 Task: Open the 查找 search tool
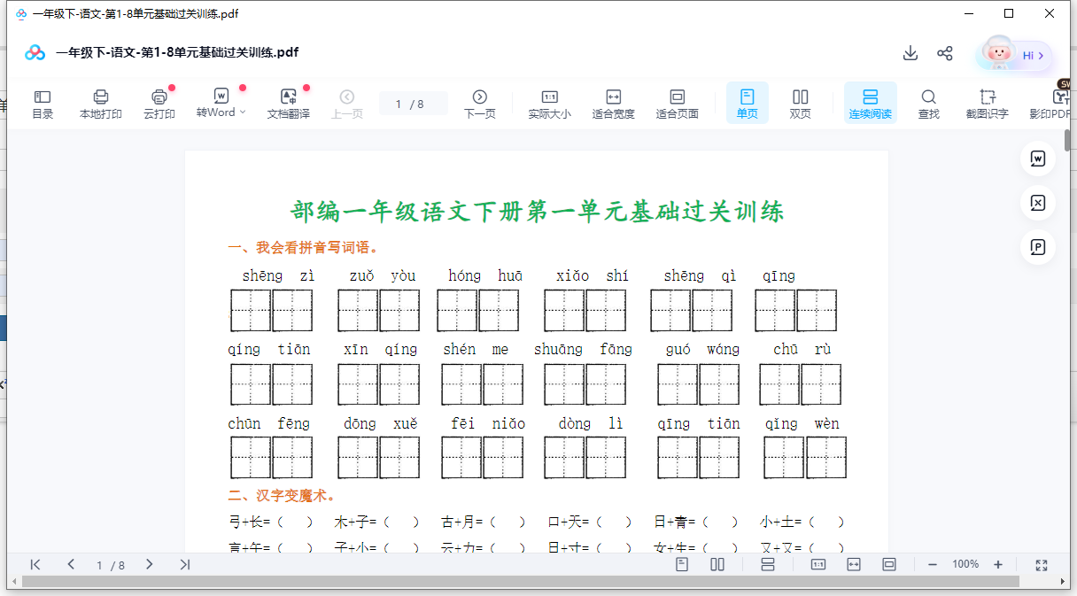click(928, 104)
